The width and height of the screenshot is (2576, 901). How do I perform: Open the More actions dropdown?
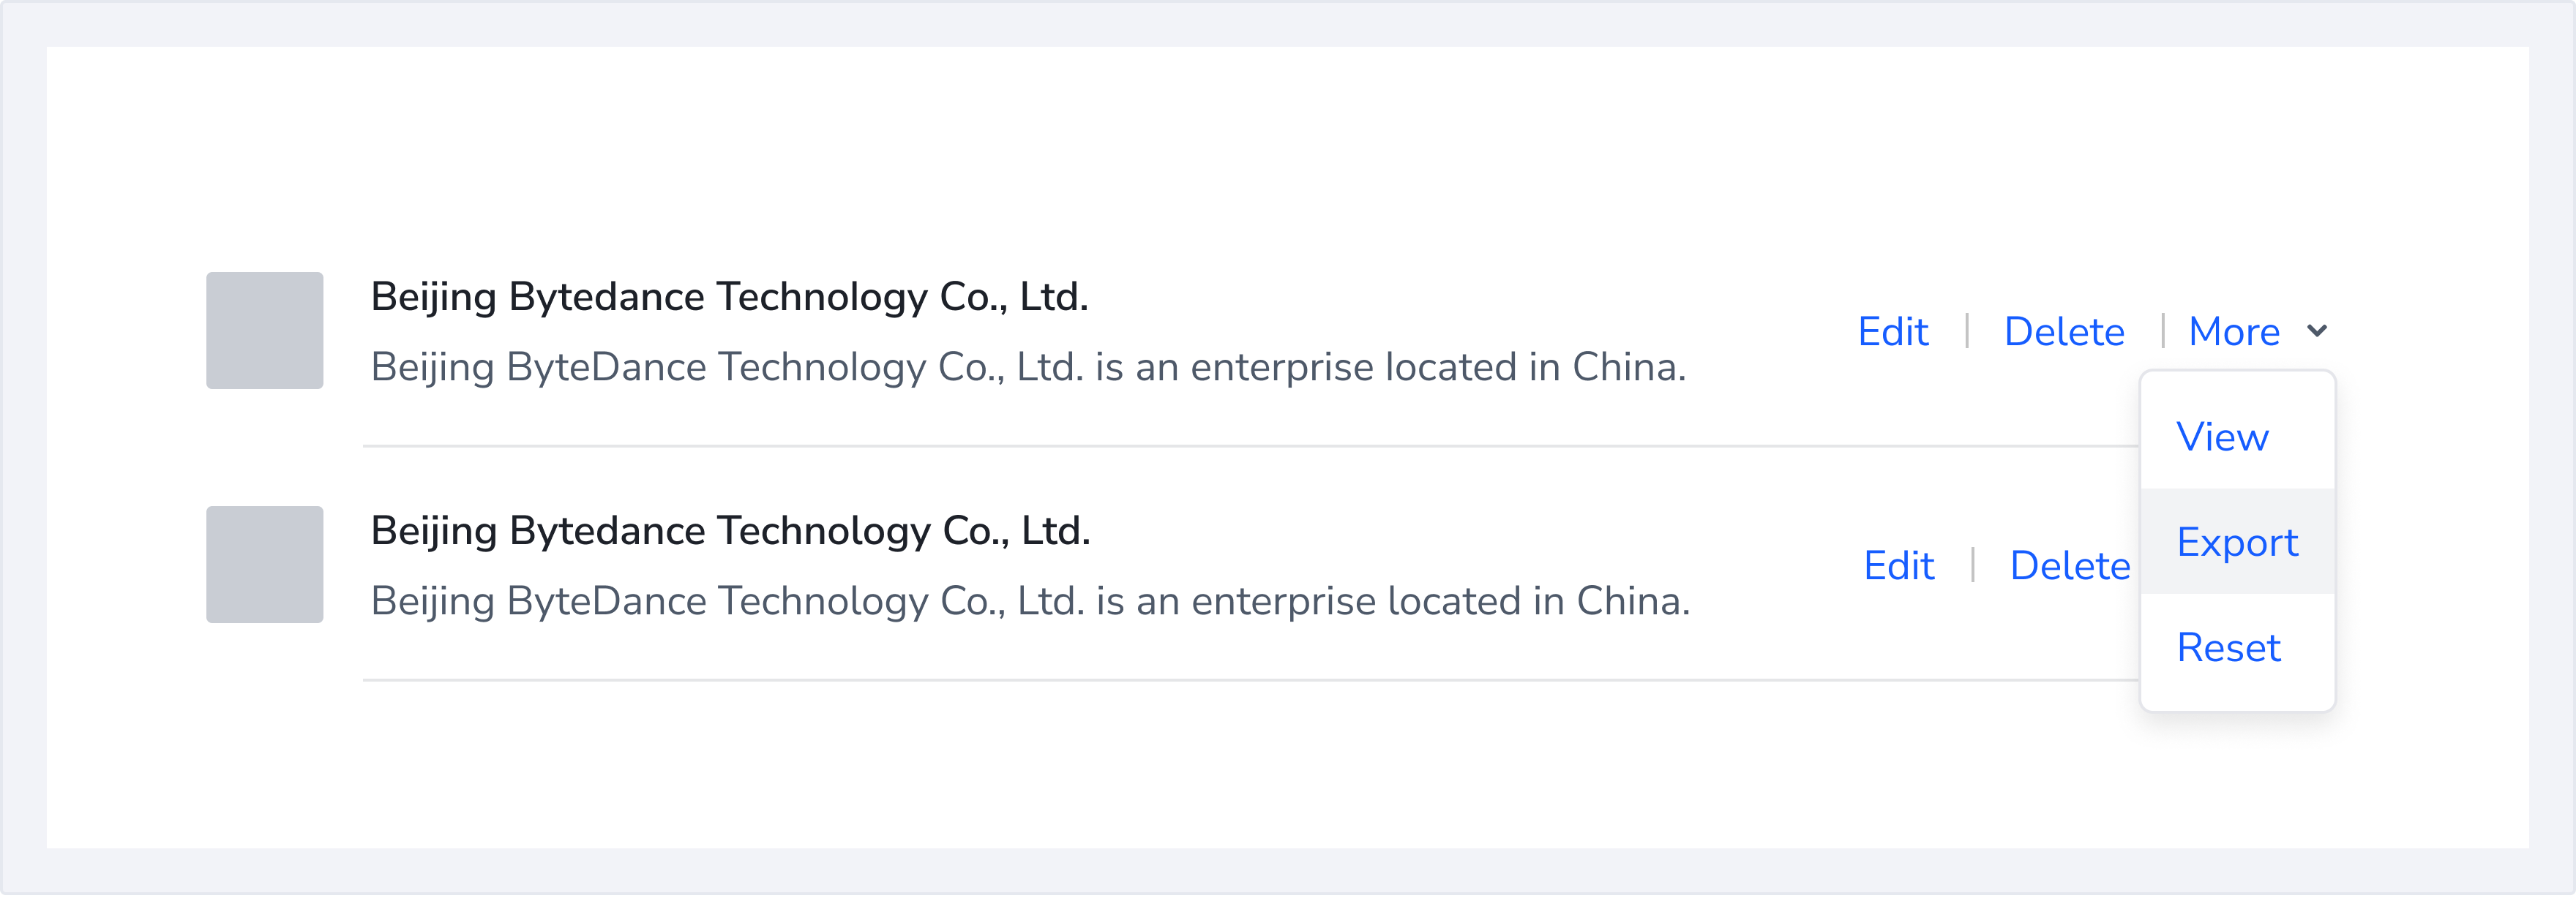2234,331
